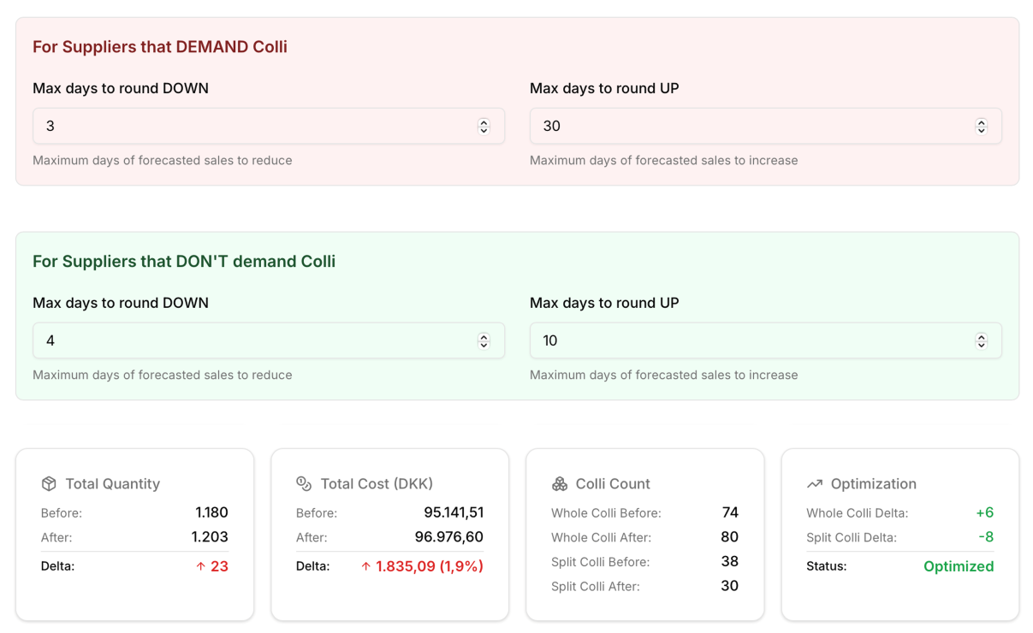Image resolution: width=1033 pixels, height=633 pixels.
Task: Increment the DON'T demand round DOWN stepper
Action: (x=484, y=337)
